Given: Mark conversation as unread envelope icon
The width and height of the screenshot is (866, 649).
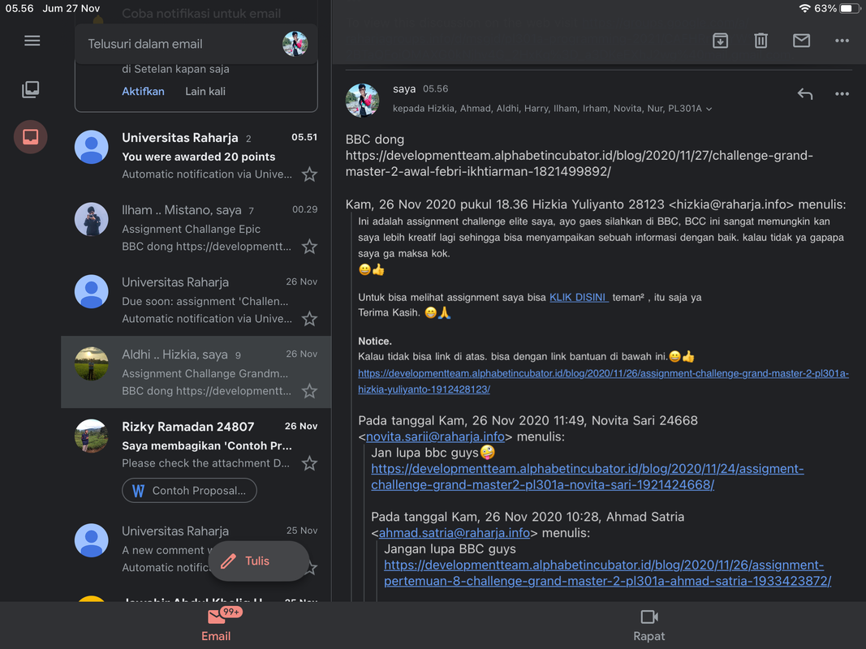Looking at the screenshot, I should (x=801, y=41).
